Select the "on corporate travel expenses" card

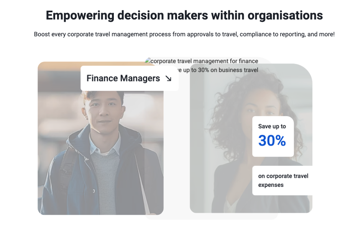tap(283, 180)
